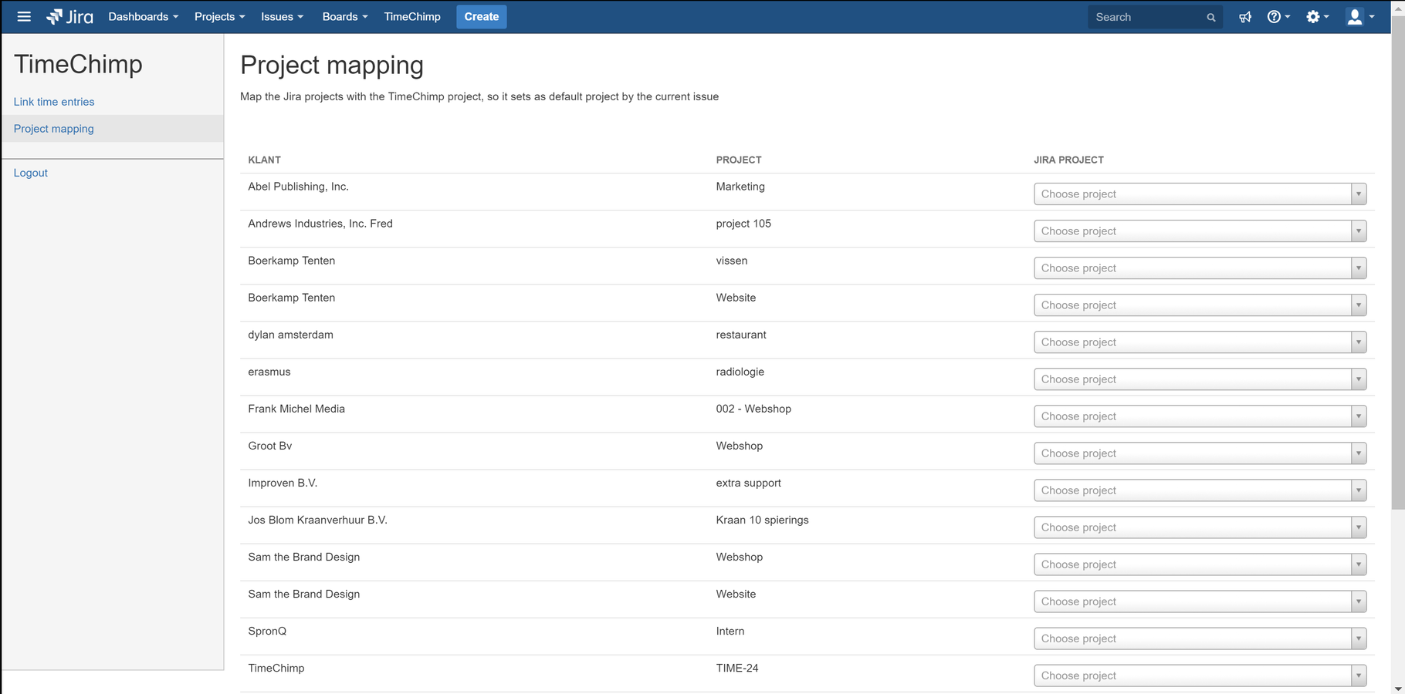1405x694 pixels.
Task: Choose Jira project for Abel Publishing Marketing
Action: 1200,194
